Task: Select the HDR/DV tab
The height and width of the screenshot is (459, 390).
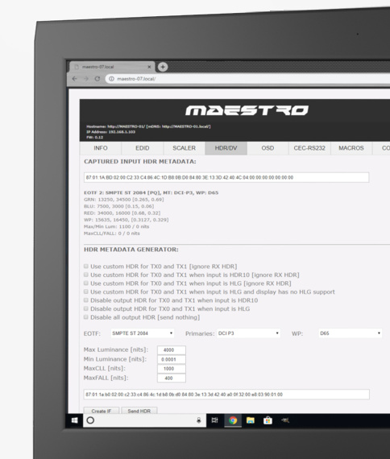Action: [226, 148]
